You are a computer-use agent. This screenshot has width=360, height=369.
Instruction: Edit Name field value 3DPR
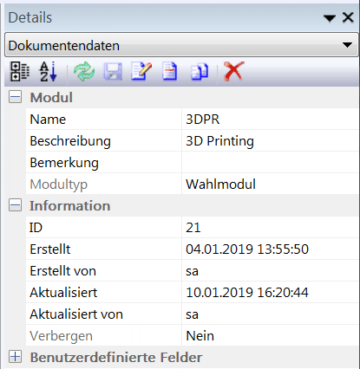[x=270, y=119]
